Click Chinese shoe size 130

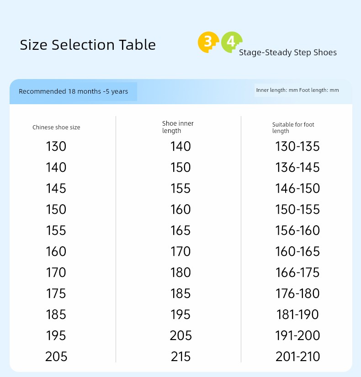click(56, 146)
